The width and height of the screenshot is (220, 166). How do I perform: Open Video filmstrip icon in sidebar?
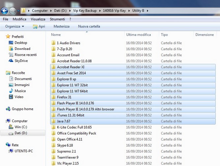(x=11, y=97)
